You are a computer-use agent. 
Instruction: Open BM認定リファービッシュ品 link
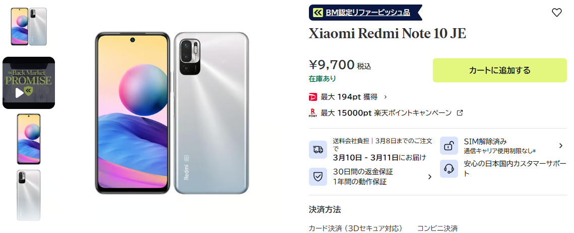click(367, 13)
